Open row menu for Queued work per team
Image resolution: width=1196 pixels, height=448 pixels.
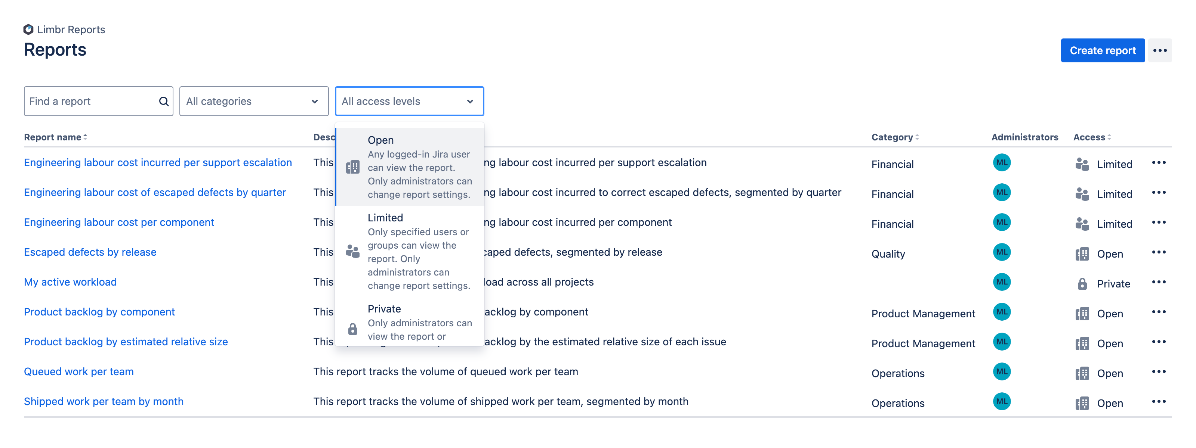click(x=1158, y=371)
